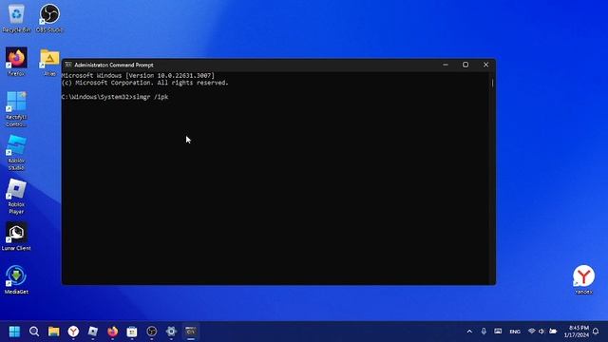Open Microsoft Store taskbar icon
The height and width of the screenshot is (342, 608).
132,332
